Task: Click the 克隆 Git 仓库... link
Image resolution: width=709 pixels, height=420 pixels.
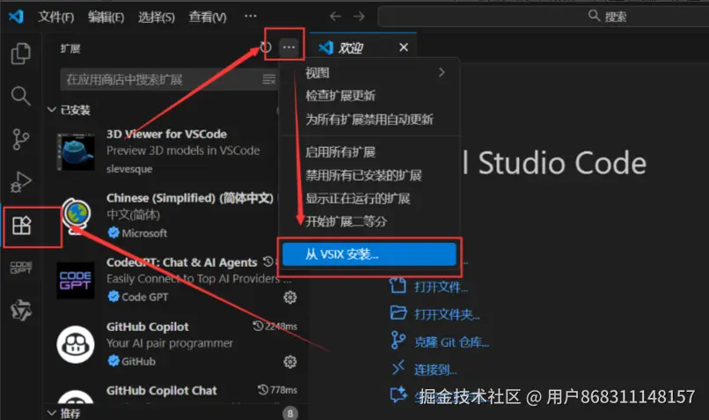Action: pyautogui.click(x=452, y=343)
